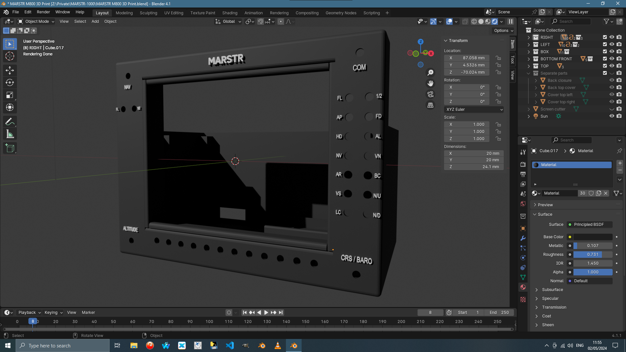626x352 pixels.
Task: Open the Object Data properties tab
Action: point(523,277)
